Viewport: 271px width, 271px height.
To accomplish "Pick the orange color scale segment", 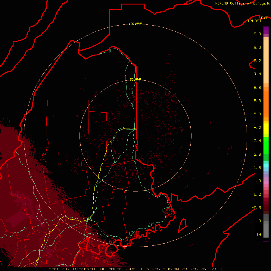I will click(x=266, y=104).
